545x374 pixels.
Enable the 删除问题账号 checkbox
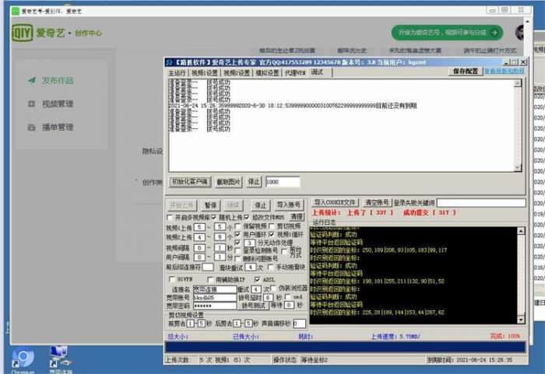[x=237, y=258]
